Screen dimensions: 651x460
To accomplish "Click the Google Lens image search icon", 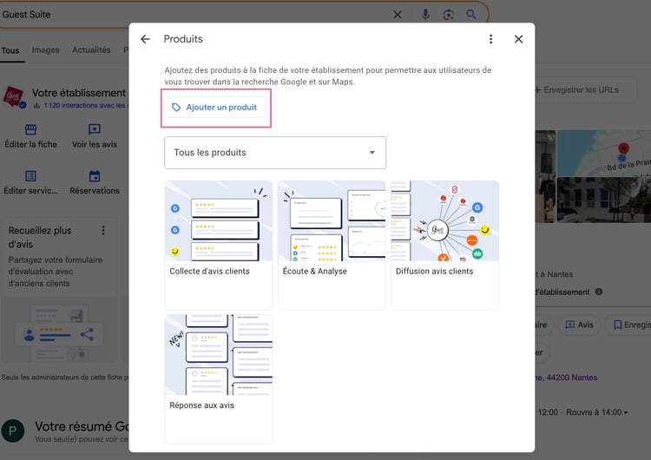I will [x=449, y=15].
